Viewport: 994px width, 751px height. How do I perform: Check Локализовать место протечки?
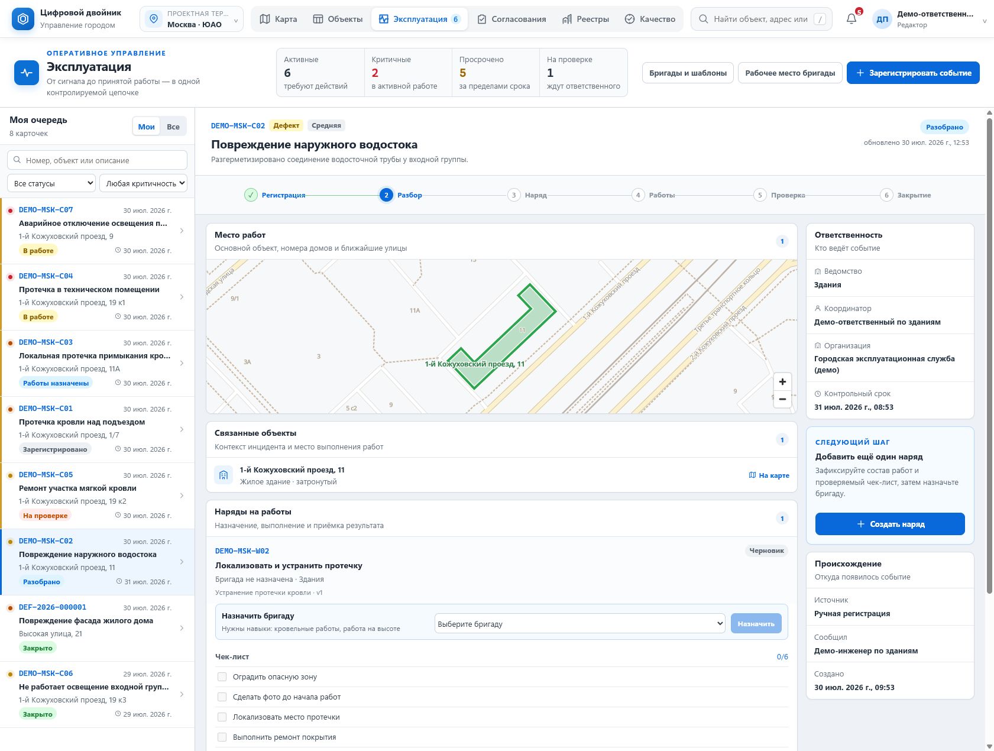pyautogui.click(x=222, y=717)
